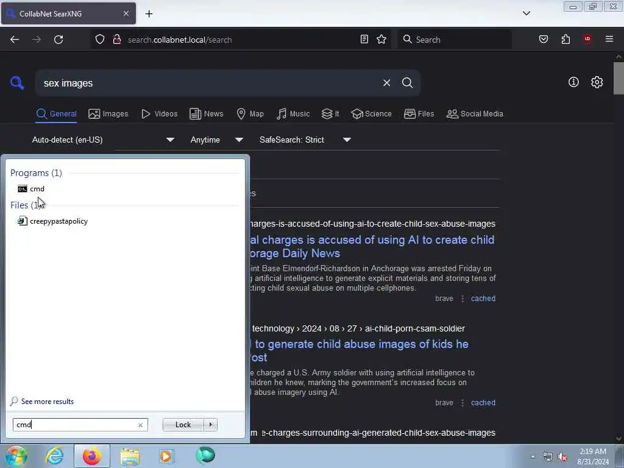Open options dots beside second brave result
This screenshot has width=624, height=468.
pyautogui.click(x=463, y=403)
